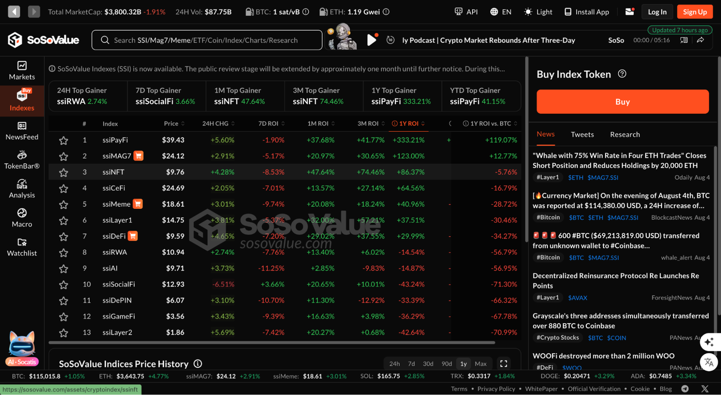The width and height of the screenshot is (721, 395).
Task: Open the Watchlist sidebar section
Action: point(22,247)
